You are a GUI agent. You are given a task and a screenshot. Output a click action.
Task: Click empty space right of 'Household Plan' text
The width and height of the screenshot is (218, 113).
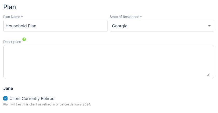tap(75, 26)
